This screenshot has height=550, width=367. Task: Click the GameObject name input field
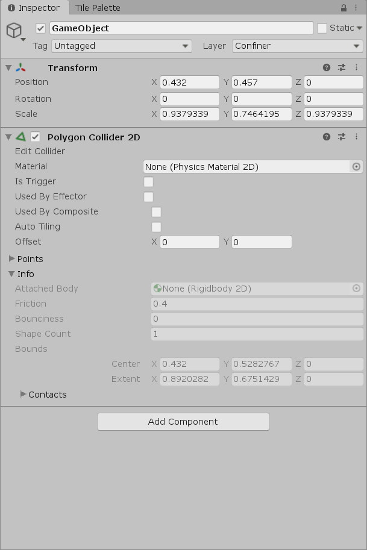click(x=181, y=28)
